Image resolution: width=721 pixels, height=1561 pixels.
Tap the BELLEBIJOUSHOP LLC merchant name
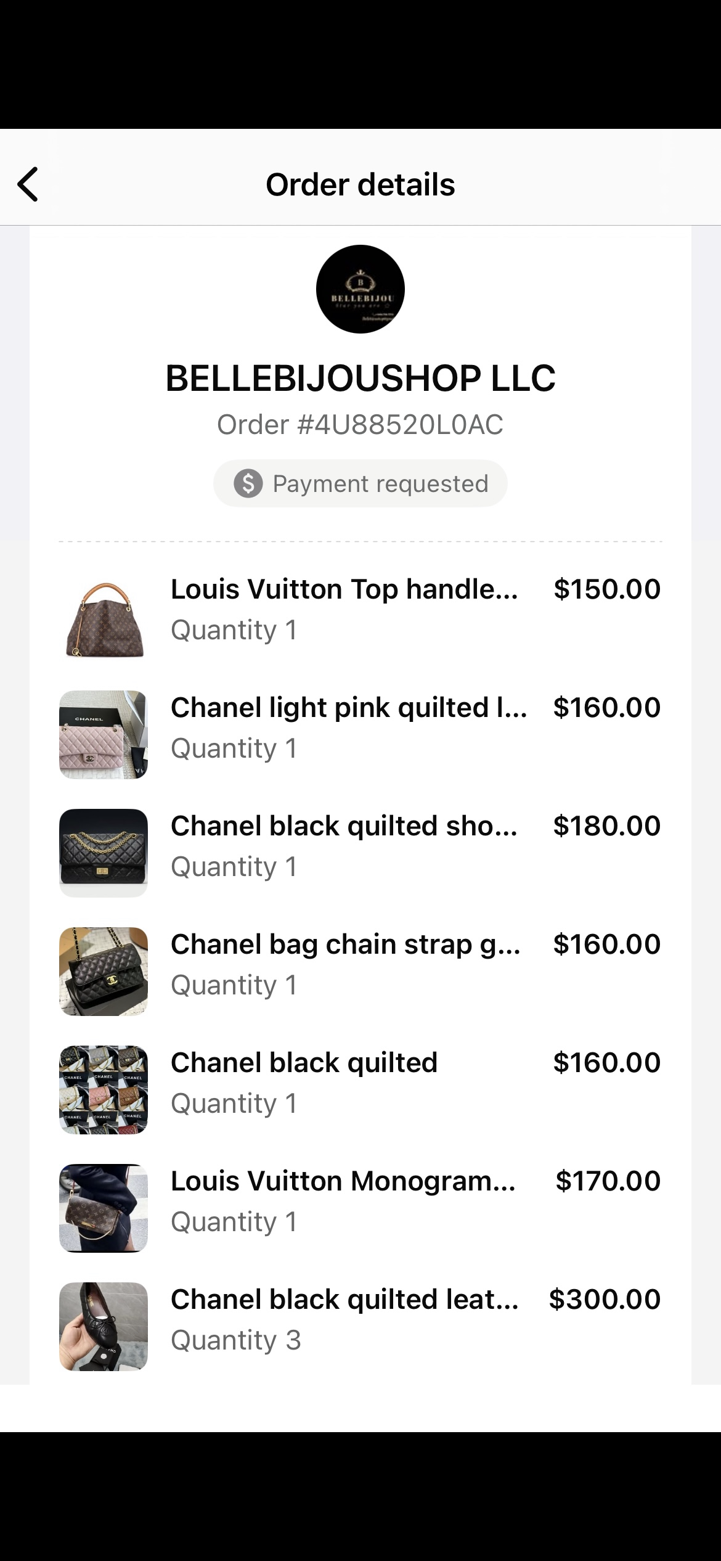click(x=360, y=378)
